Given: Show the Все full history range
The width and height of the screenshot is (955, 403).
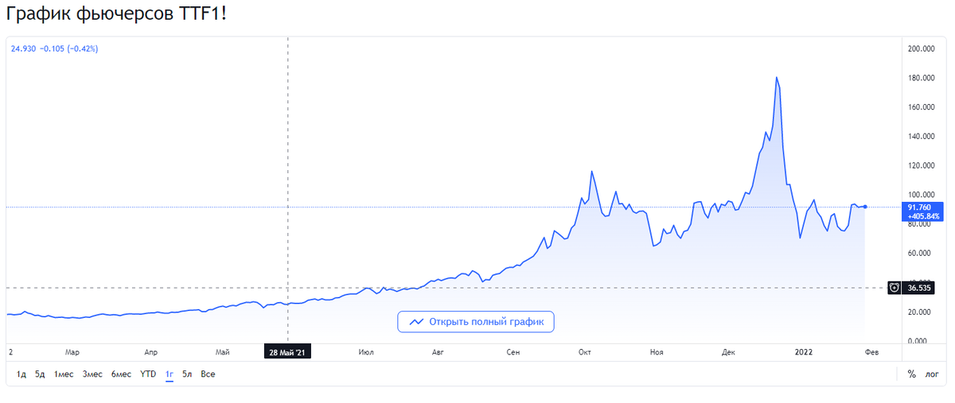Looking at the screenshot, I should pyautogui.click(x=208, y=374).
